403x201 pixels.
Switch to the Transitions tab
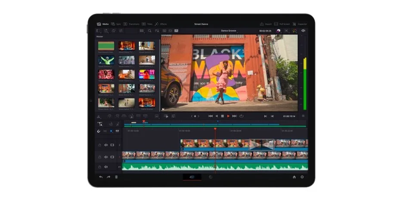(131, 24)
